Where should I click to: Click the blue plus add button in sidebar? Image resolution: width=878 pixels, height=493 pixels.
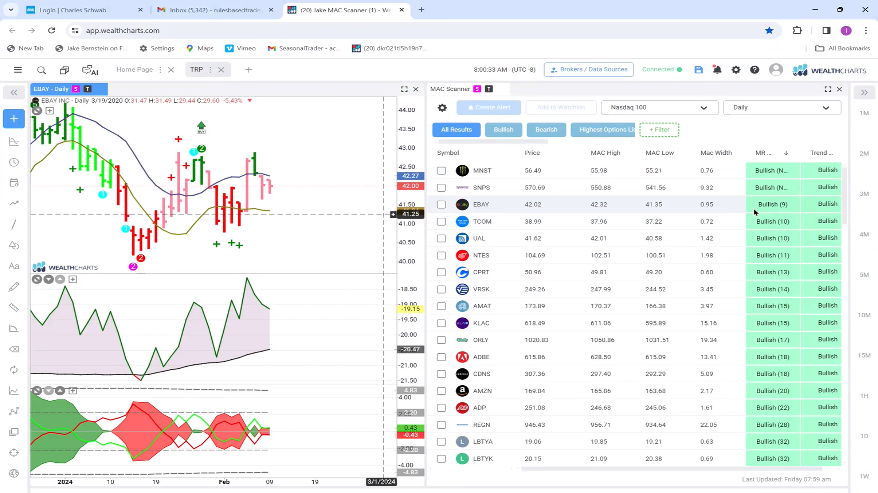[x=14, y=119]
